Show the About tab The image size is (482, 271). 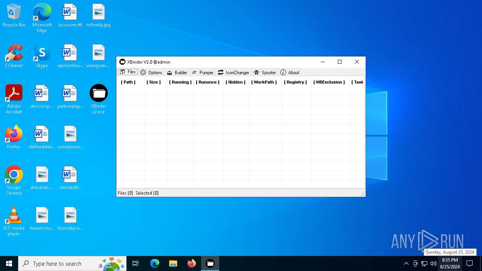click(x=290, y=72)
